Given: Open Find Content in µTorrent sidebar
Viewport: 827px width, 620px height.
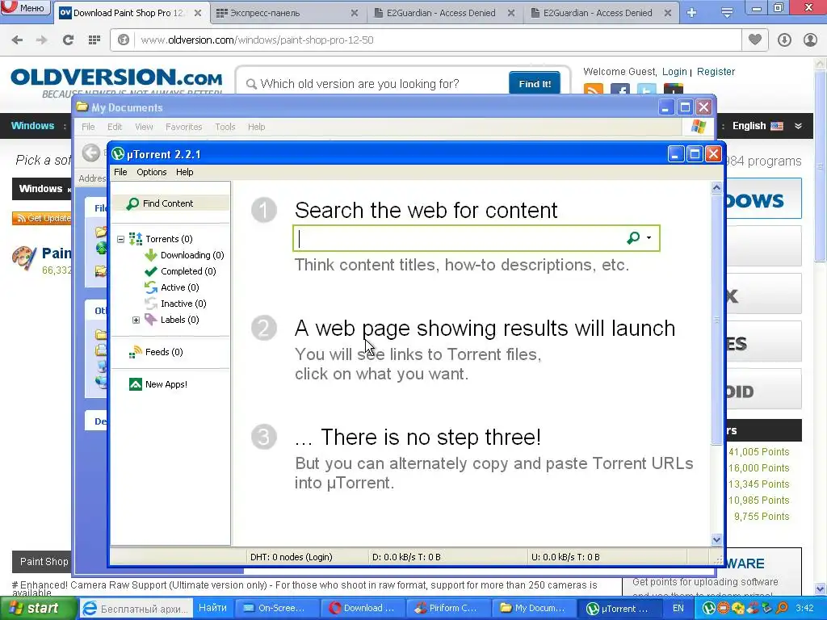Looking at the screenshot, I should 170,203.
